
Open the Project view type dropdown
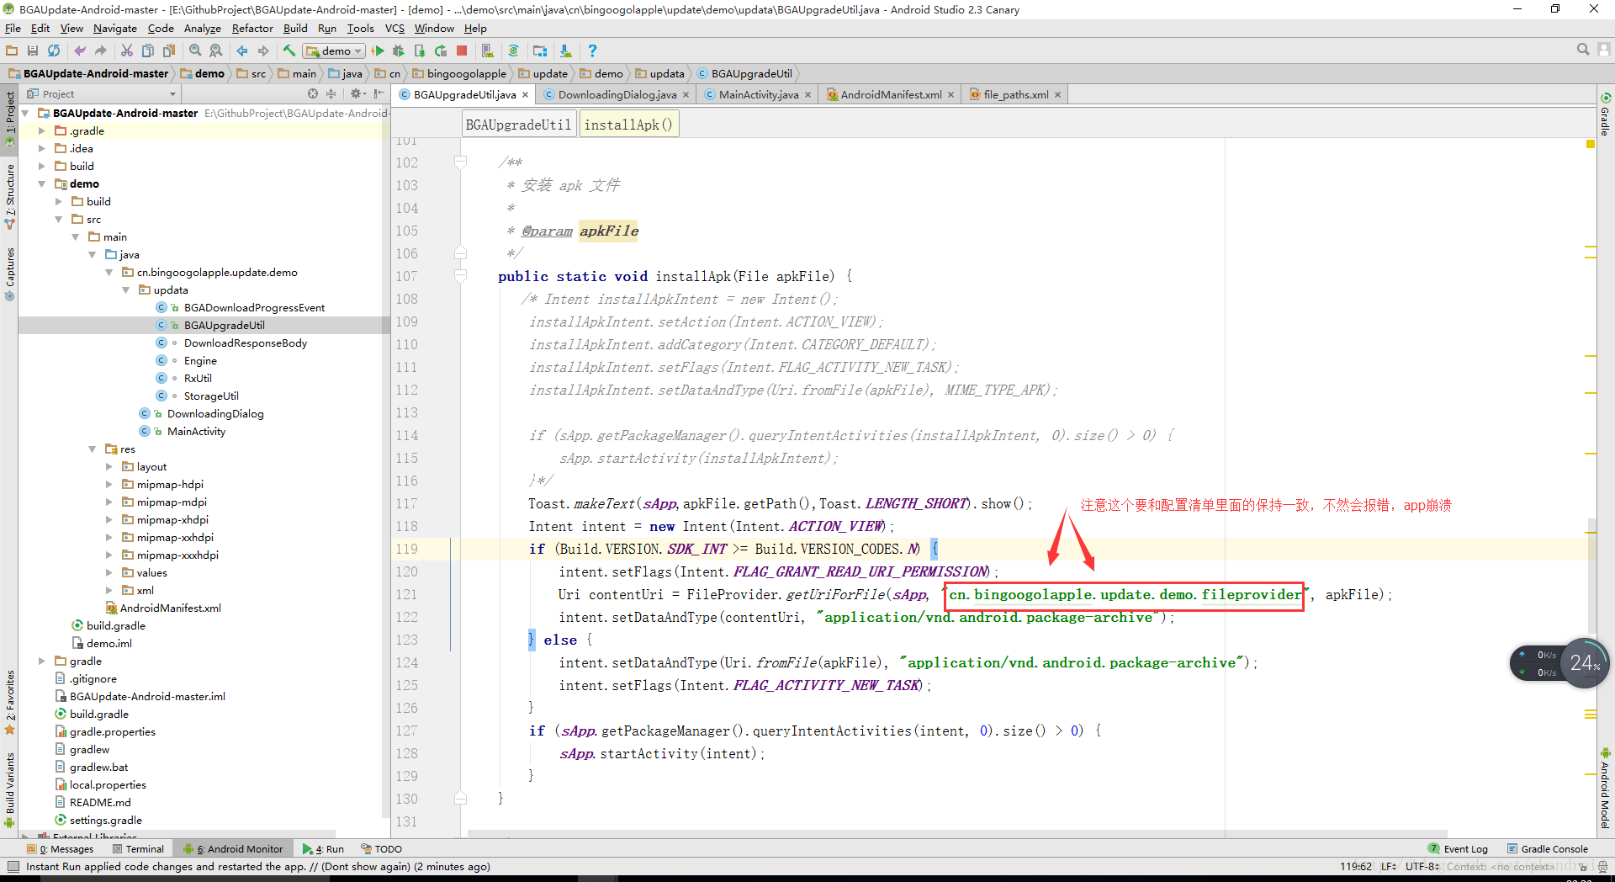pyautogui.click(x=102, y=94)
